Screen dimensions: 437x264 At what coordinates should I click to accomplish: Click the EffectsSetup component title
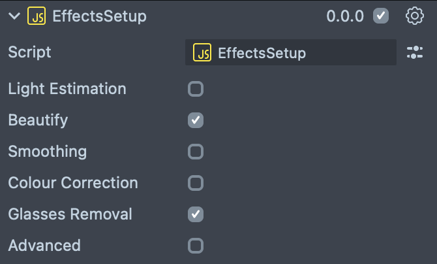(99, 16)
